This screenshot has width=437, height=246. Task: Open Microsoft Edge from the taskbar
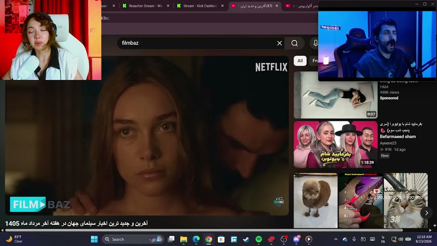[196, 239]
